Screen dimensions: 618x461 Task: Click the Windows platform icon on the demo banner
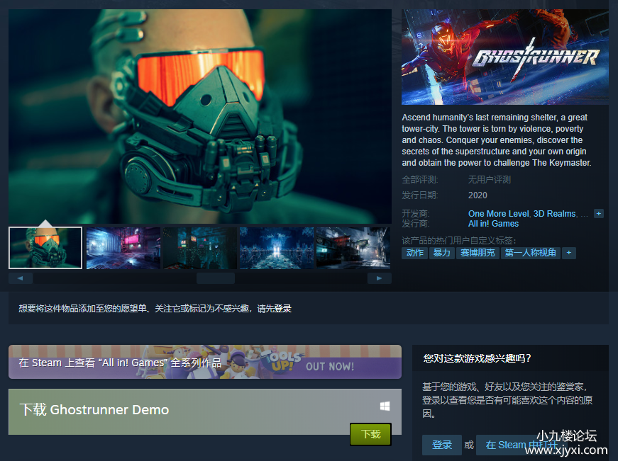(x=385, y=406)
